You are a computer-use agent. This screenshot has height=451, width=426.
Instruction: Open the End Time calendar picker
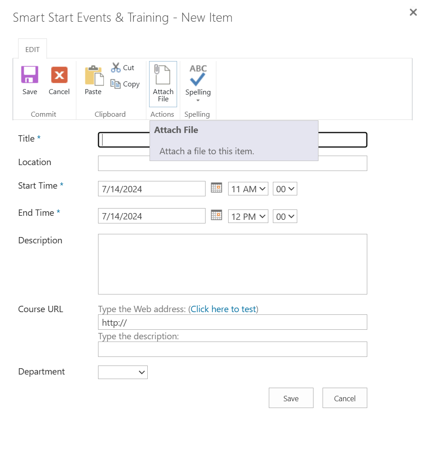[216, 215]
